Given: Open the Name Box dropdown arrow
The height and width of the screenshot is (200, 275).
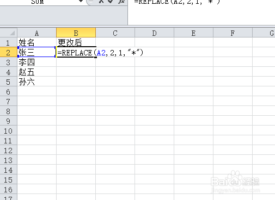Looking at the screenshot, I should click(81, 1).
